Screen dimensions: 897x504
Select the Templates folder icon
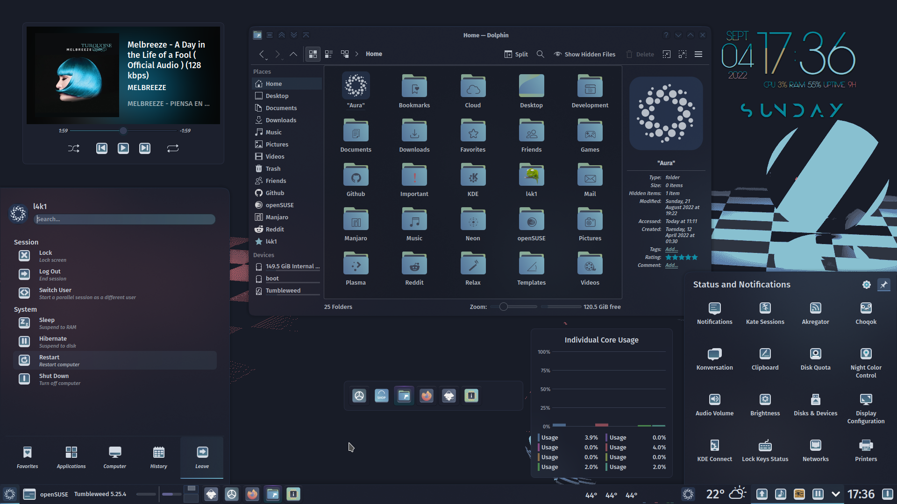pos(531,264)
